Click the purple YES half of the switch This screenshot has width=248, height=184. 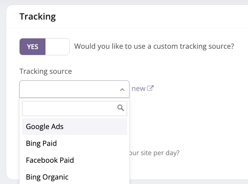[x=32, y=46]
